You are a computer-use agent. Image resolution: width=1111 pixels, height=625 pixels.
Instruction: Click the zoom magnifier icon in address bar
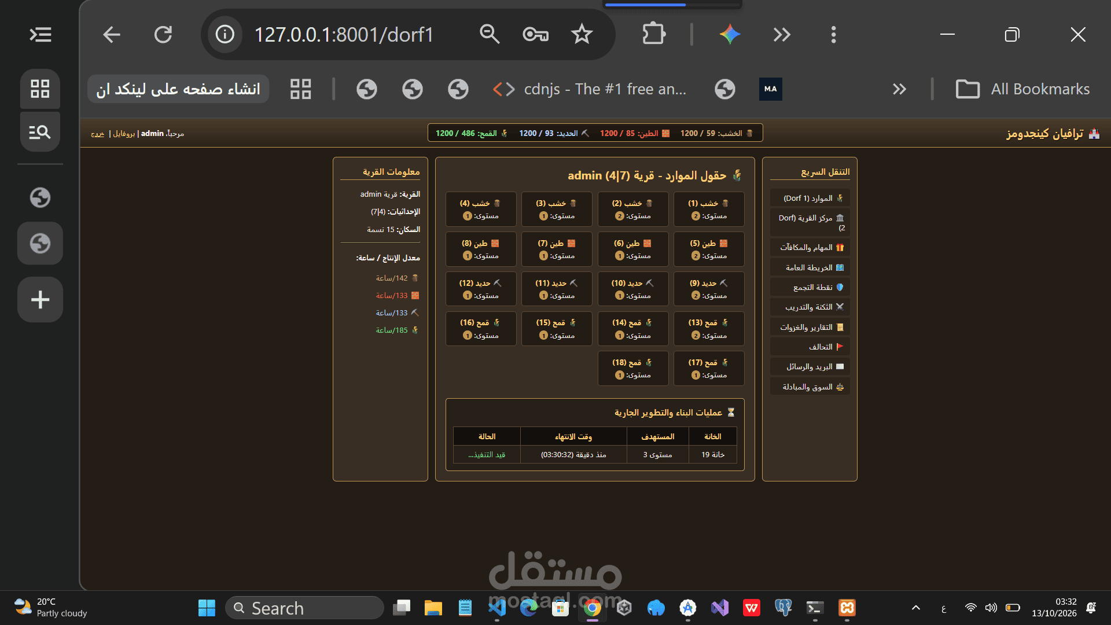pos(490,35)
